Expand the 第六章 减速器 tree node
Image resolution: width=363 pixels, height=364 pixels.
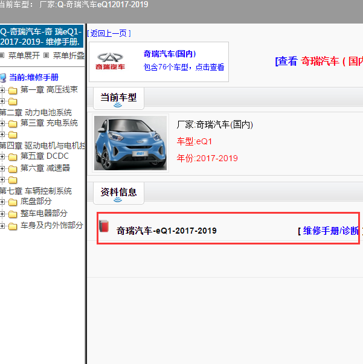click(x=2, y=168)
